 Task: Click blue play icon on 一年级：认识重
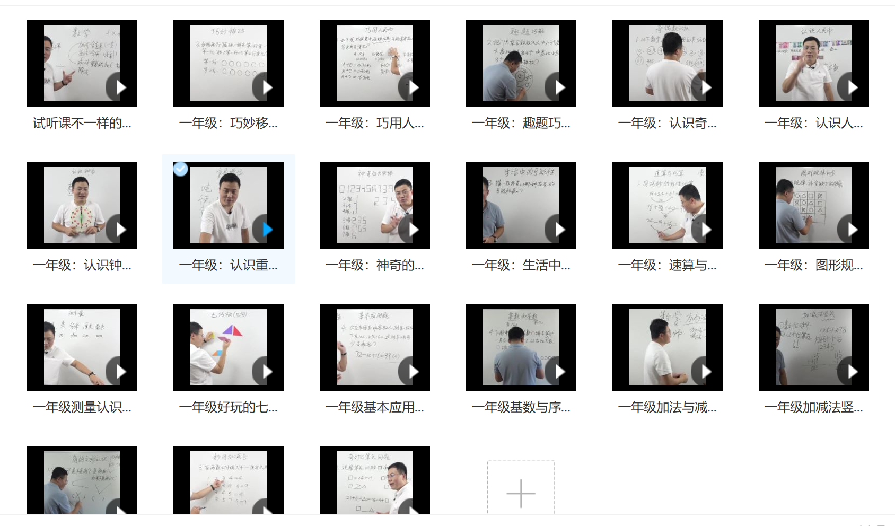click(267, 230)
